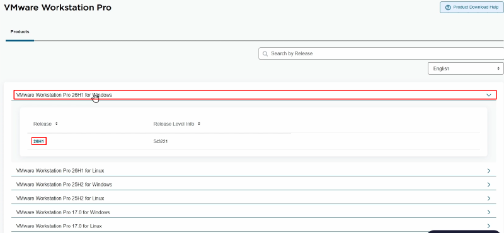This screenshot has width=504, height=233.
Task: Expand VMware Workstation Pro 25H2 for Linux
Action: pyautogui.click(x=254, y=198)
